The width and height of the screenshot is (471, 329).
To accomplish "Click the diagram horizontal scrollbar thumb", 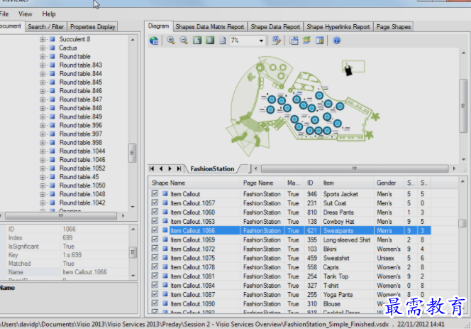I will pyautogui.click(x=355, y=168).
